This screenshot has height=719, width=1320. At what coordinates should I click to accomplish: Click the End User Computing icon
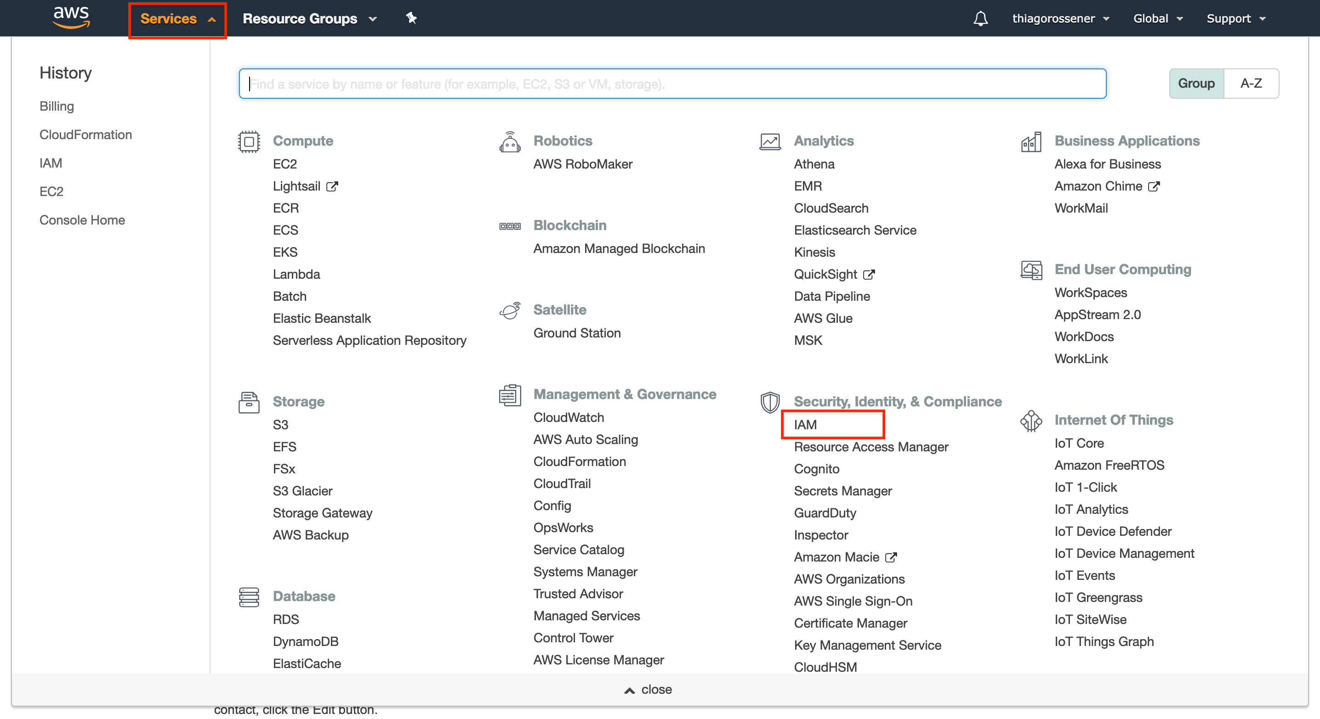(1031, 270)
